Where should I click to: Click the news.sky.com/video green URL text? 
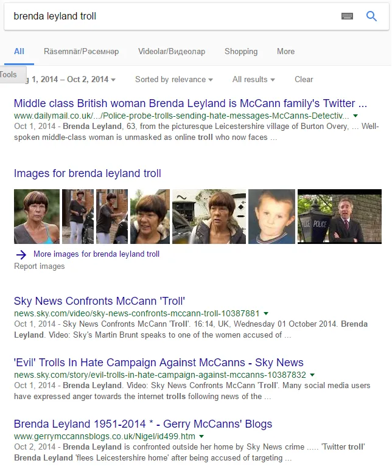pyautogui.click(x=137, y=313)
